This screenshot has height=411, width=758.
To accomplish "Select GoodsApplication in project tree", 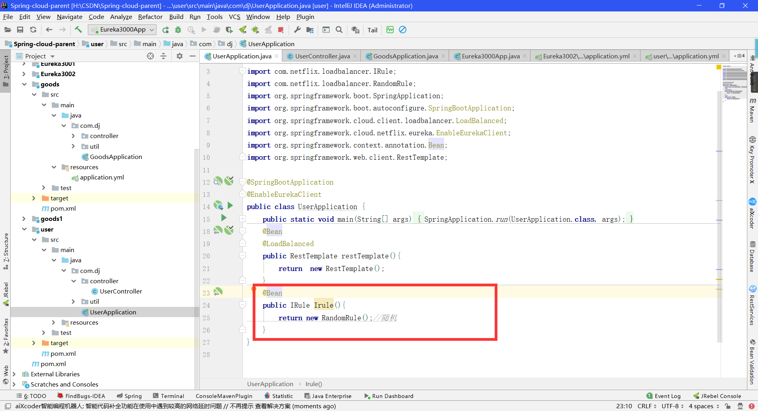I will point(116,157).
